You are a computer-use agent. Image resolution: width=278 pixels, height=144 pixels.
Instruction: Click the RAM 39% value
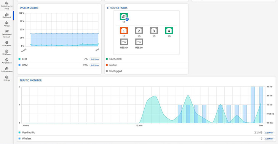click(85, 65)
